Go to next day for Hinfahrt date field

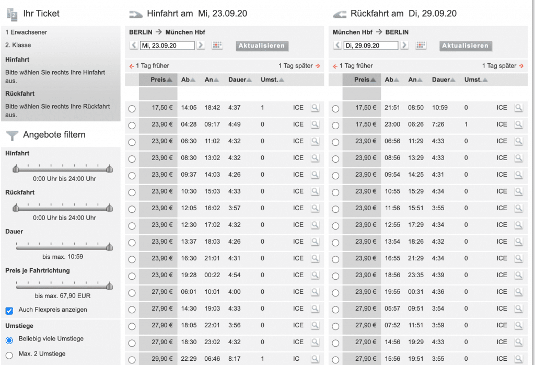[x=201, y=45]
